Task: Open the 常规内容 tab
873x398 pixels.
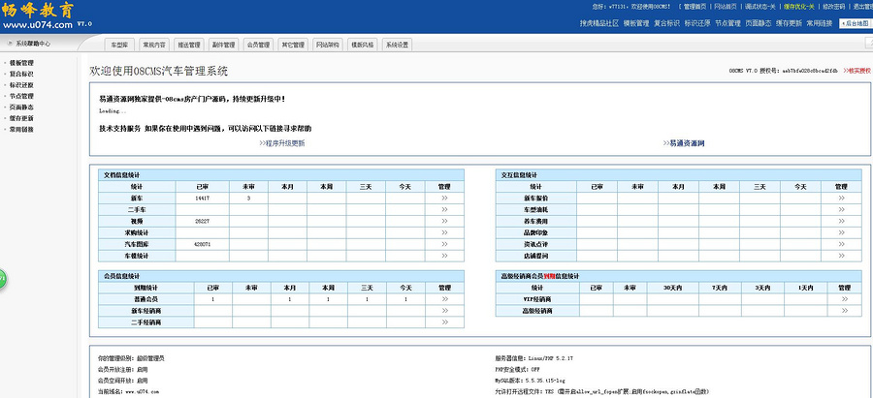Action: point(154,45)
